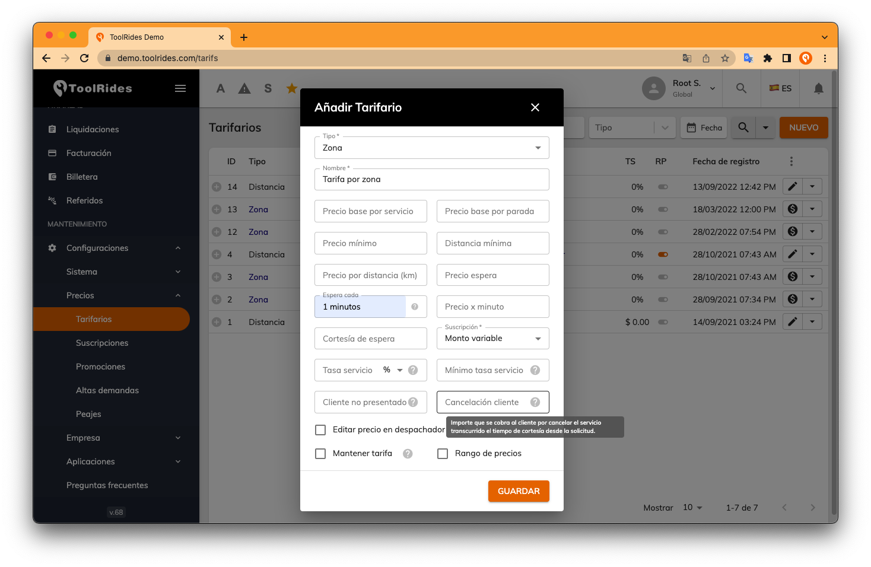This screenshot has height=567, width=871.
Task: Click help icon for Mínimo tasa servicio
Action: pos(535,370)
